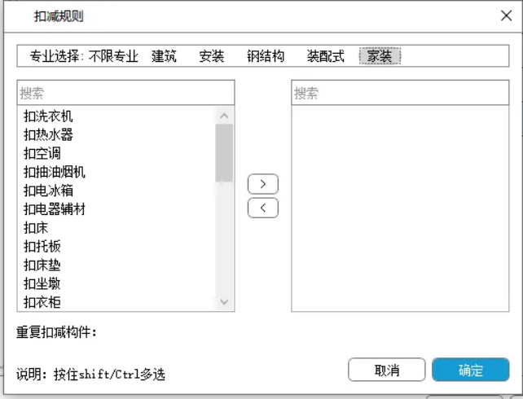Focus the left search field
Viewport: 523px width, 399px height.
click(x=125, y=93)
